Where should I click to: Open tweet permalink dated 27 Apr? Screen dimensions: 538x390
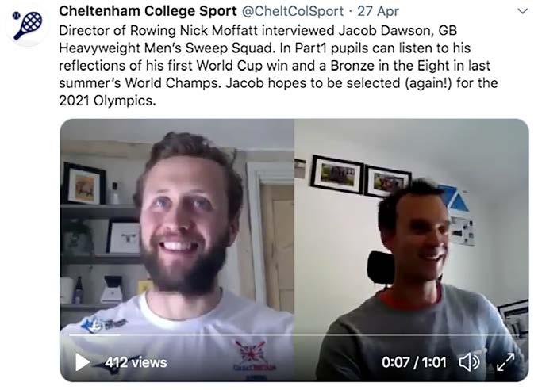[x=379, y=11]
